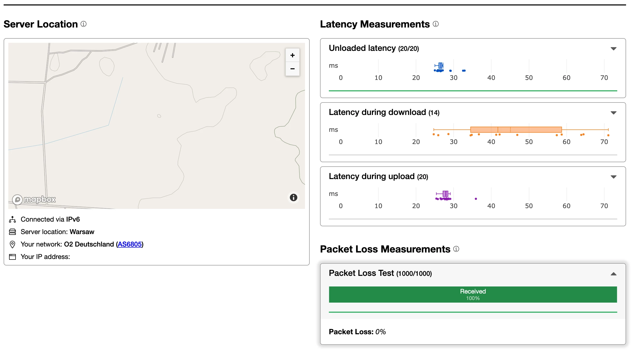Click the map pin network icon
The height and width of the screenshot is (355, 638).
pyautogui.click(x=12, y=244)
